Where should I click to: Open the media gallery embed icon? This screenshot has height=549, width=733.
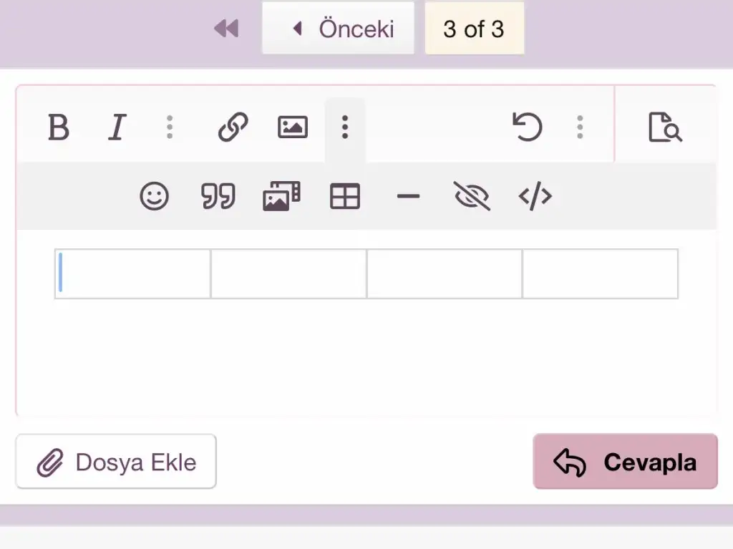281,196
